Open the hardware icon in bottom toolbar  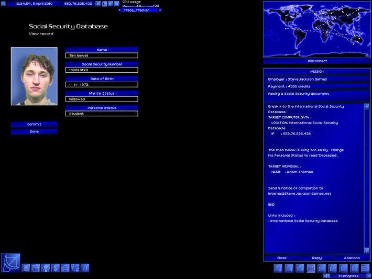[26, 268]
